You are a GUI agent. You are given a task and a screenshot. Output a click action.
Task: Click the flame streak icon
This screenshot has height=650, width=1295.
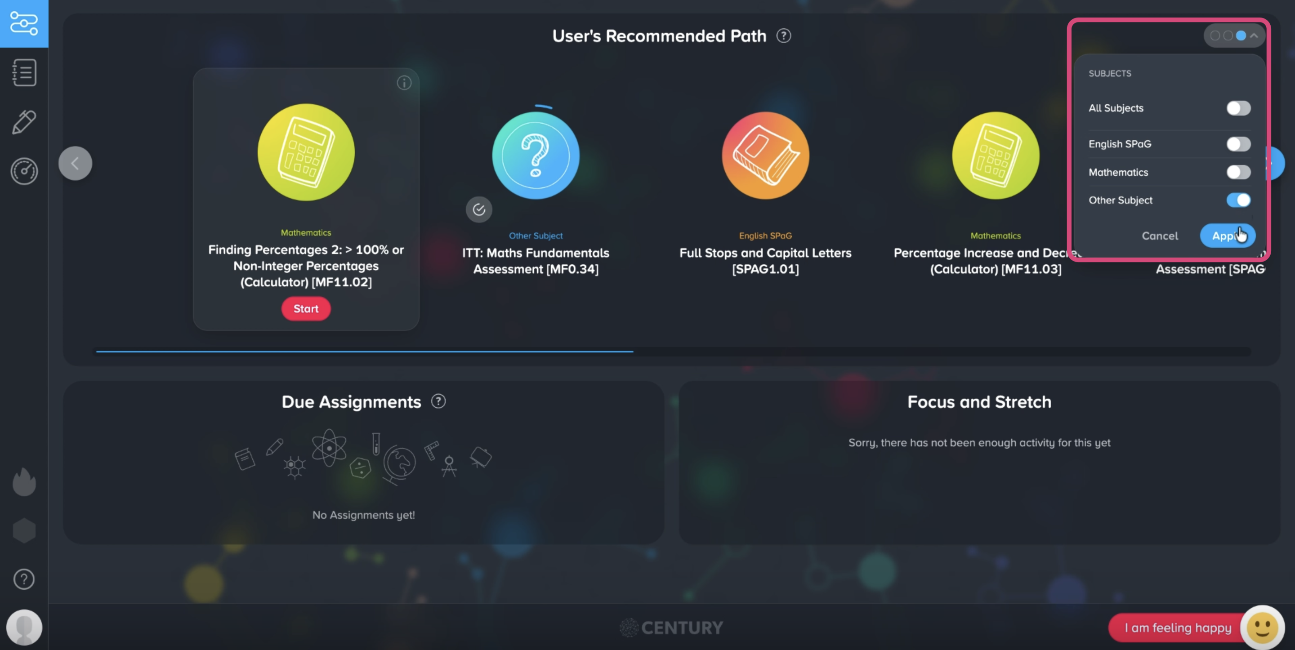24,481
